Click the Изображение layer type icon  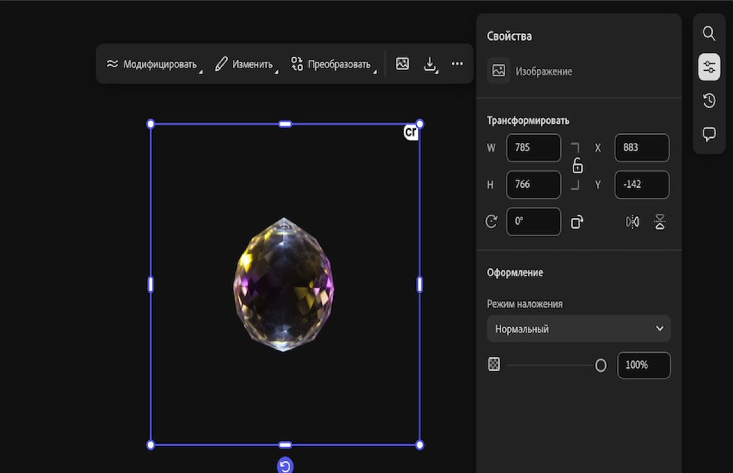click(498, 71)
